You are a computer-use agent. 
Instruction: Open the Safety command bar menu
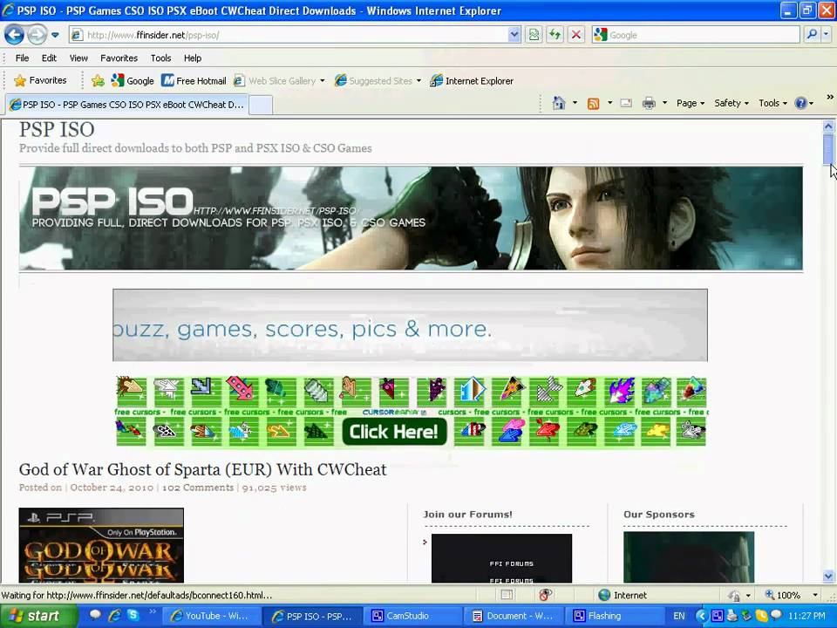(732, 103)
